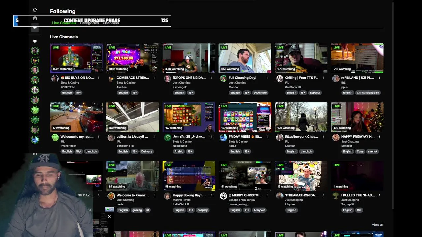The image size is (422, 237).
Task: Select the Arabic tag
Action: pos(179,151)
